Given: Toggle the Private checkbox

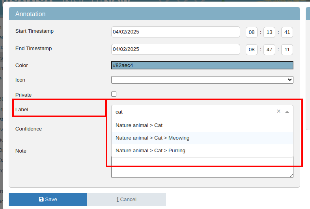Looking at the screenshot, I should point(114,94).
